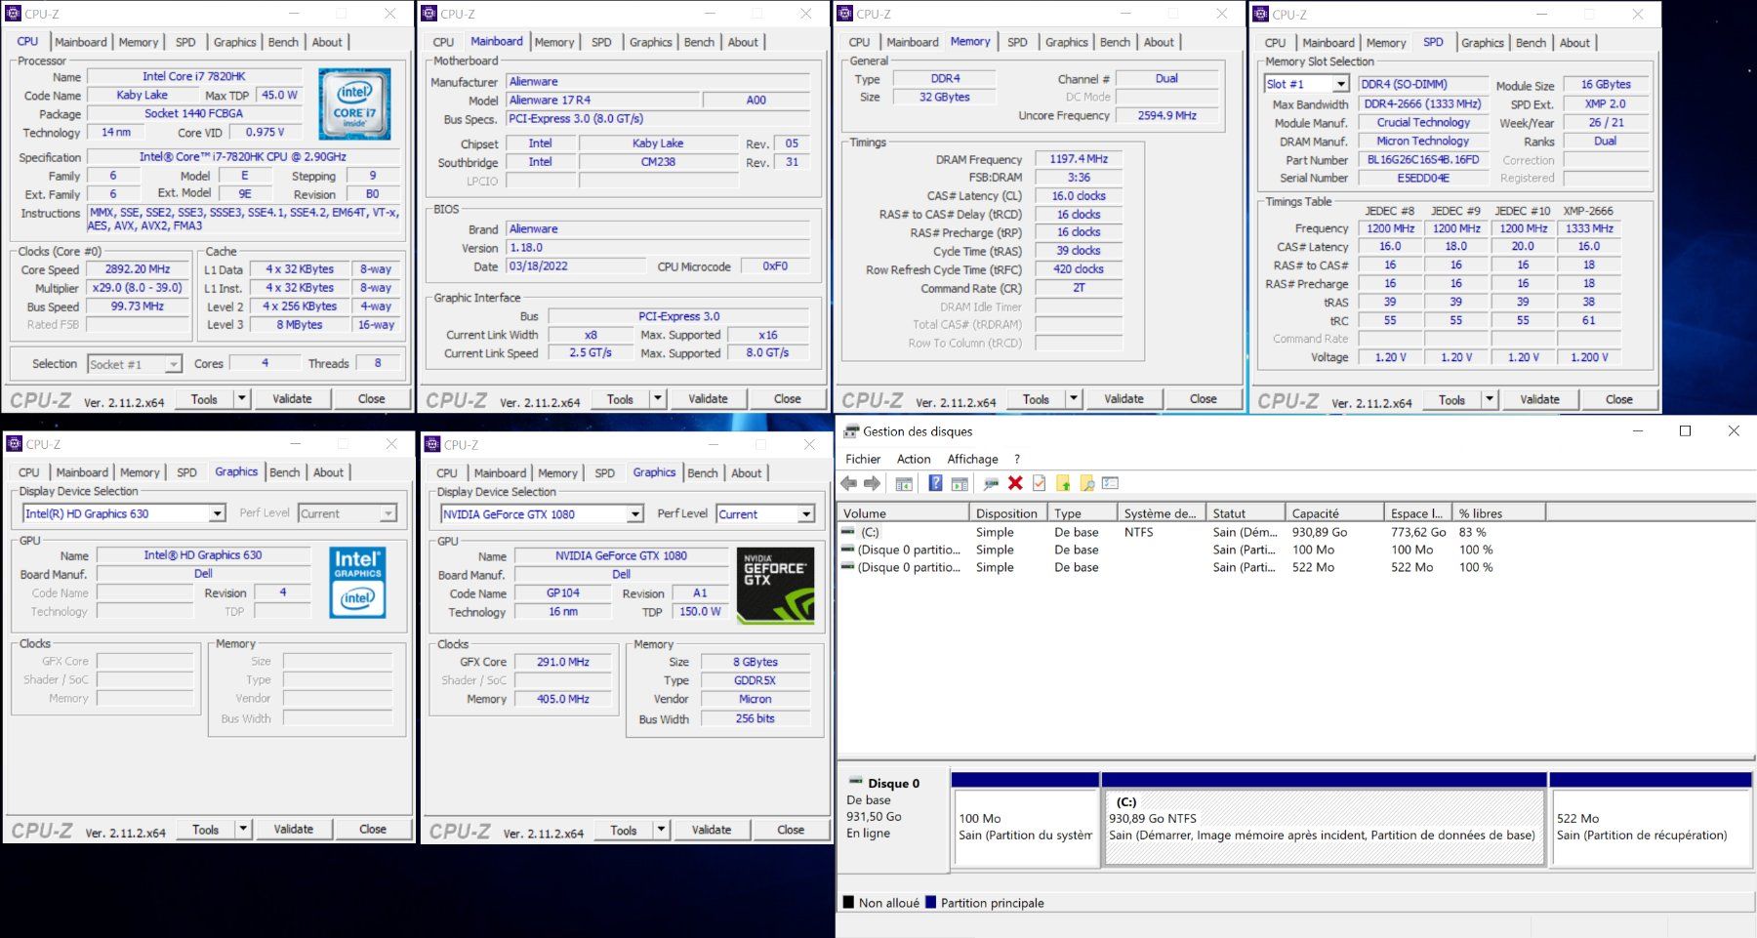Toggle the console tree pane icon in disk toolbar
The width and height of the screenshot is (1757, 938).
(x=904, y=483)
